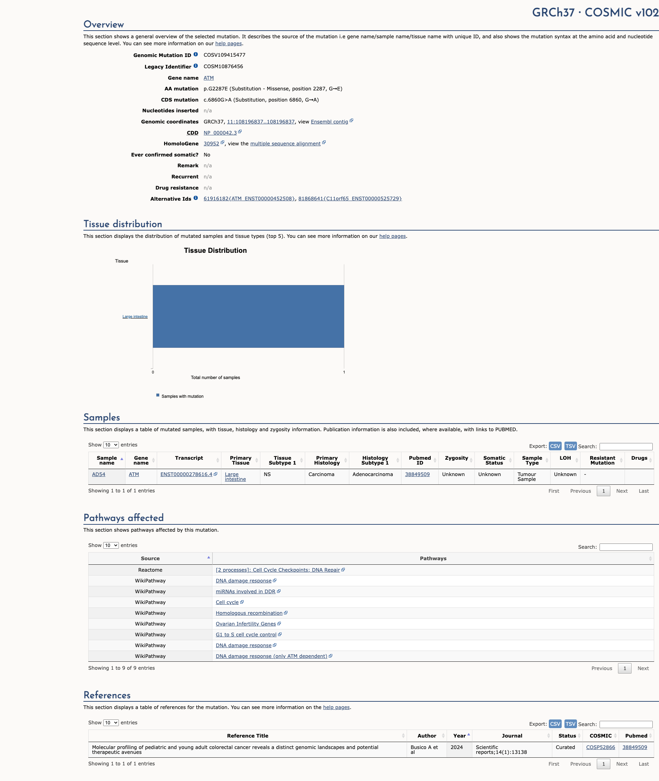Export References table as TSV
This screenshot has height=781, width=659.
pos(570,724)
